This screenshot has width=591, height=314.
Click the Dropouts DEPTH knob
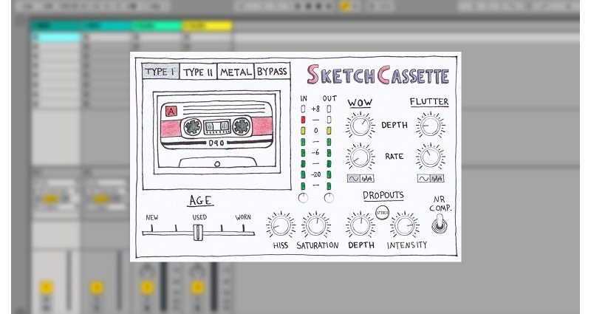pos(361,226)
